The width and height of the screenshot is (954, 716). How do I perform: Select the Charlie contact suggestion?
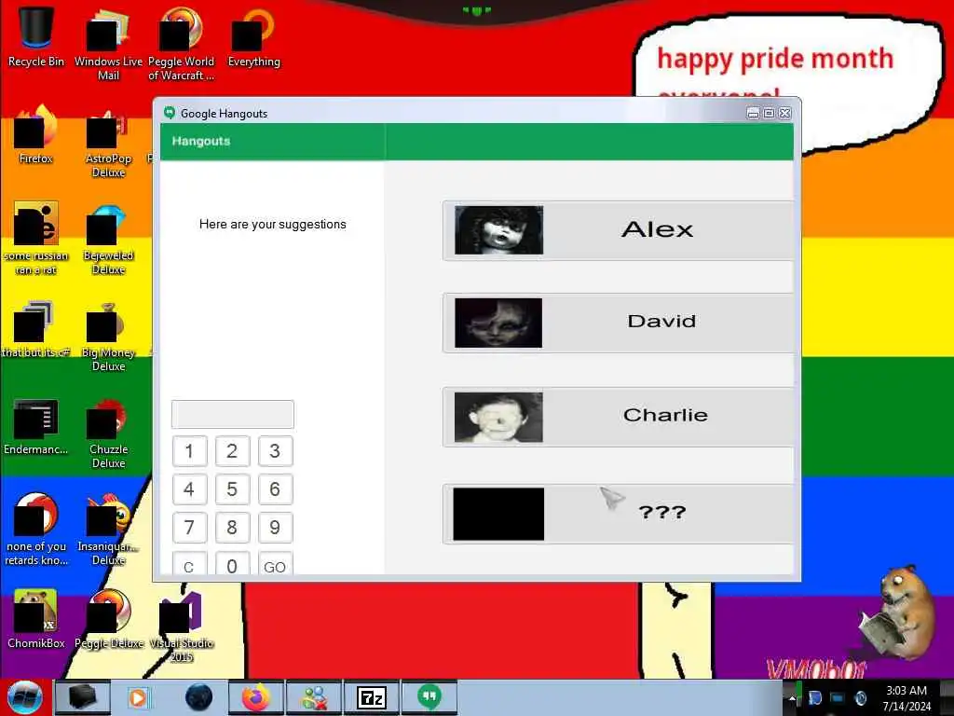click(x=619, y=417)
